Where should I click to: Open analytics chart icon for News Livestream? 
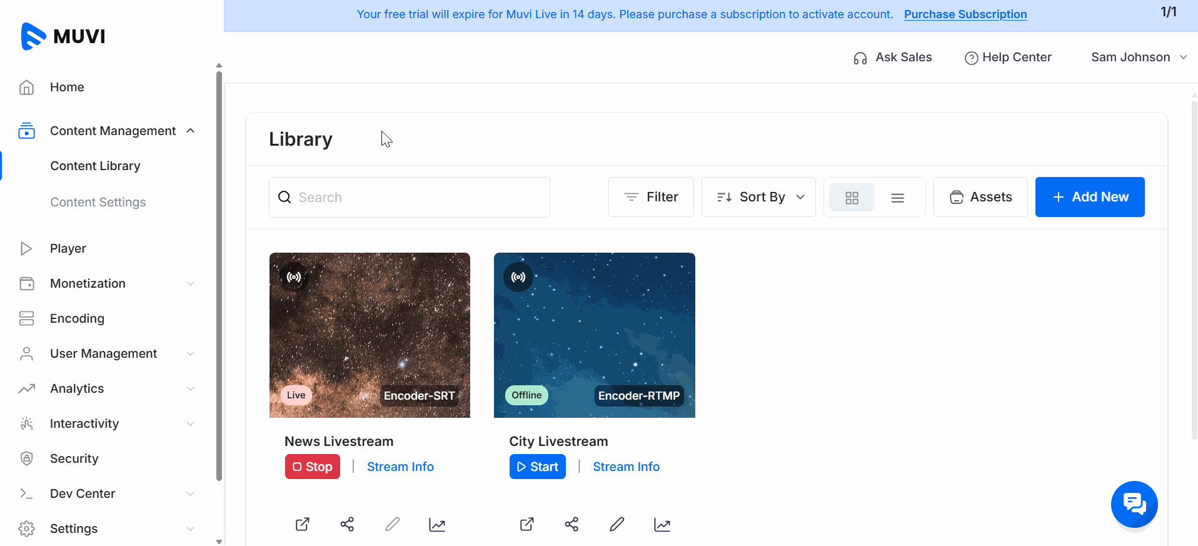(437, 525)
